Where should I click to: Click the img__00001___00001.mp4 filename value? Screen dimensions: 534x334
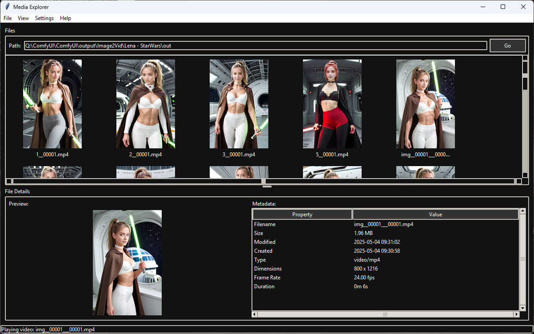pos(383,224)
